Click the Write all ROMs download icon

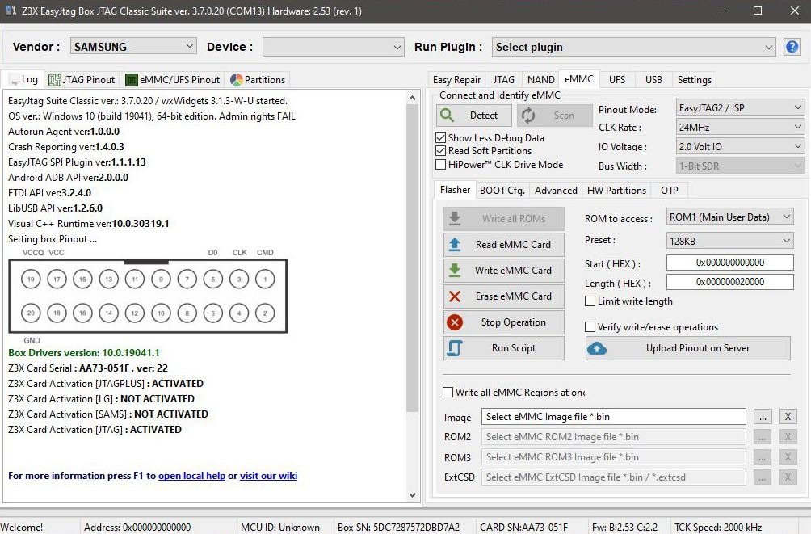(x=455, y=218)
